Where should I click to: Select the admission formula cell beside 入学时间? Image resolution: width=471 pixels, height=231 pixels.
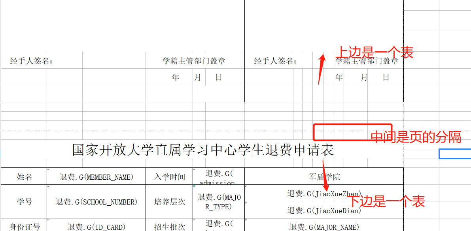[x=219, y=177]
